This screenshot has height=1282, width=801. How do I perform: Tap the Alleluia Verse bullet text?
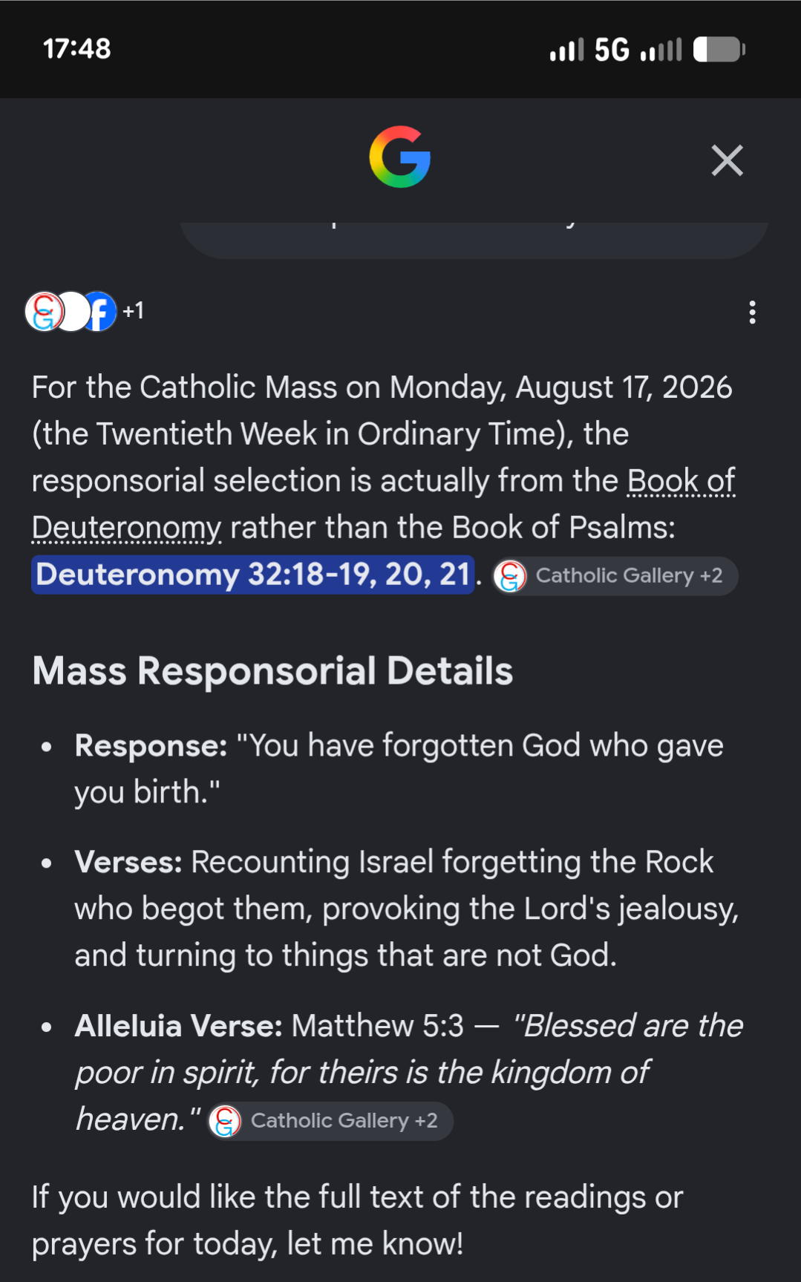click(408, 1073)
